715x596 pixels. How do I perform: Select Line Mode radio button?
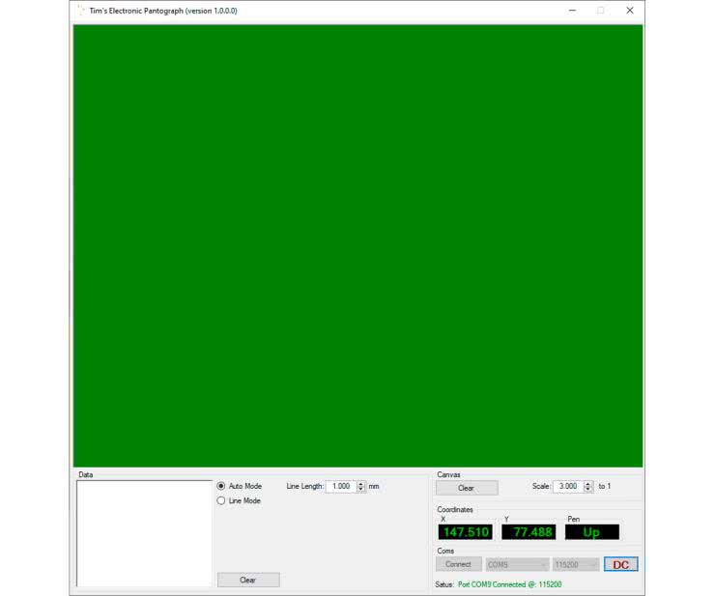click(221, 500)
